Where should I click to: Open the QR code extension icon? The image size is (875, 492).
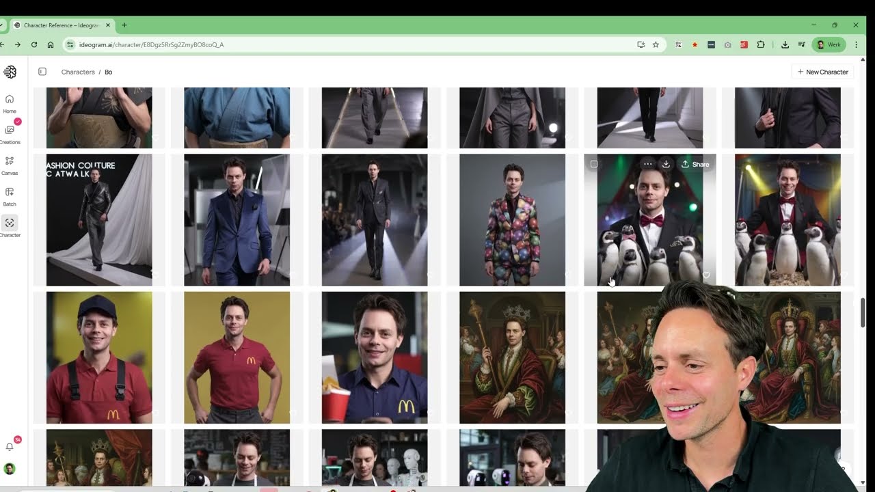(678, 44)
